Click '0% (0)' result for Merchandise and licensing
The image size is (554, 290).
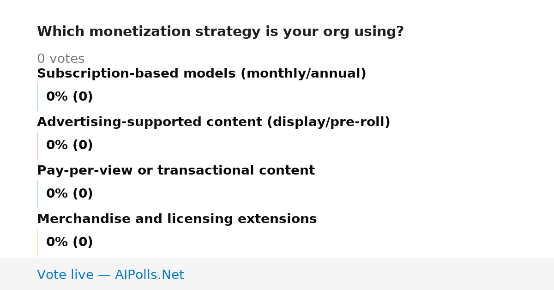pos(70,242)
